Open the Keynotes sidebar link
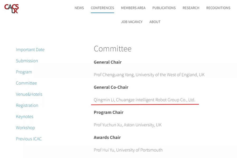The width and height of the screenshot is (237, 158). pos(24,117)
